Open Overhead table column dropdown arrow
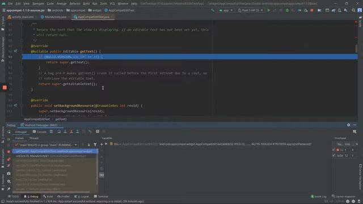The image size is (363, 204). pyautogui.click(x=357, y=144)
